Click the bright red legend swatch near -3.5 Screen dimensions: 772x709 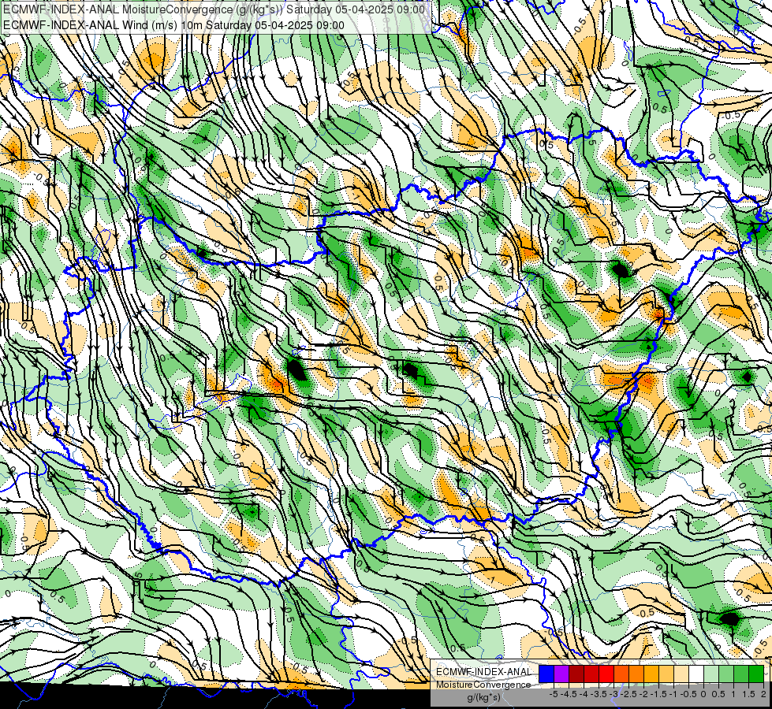606,674
